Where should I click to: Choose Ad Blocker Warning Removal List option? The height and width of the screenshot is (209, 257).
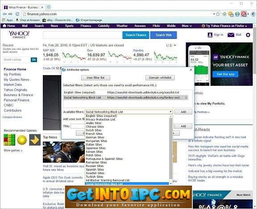pyautogui.click(x=108, y=180)
